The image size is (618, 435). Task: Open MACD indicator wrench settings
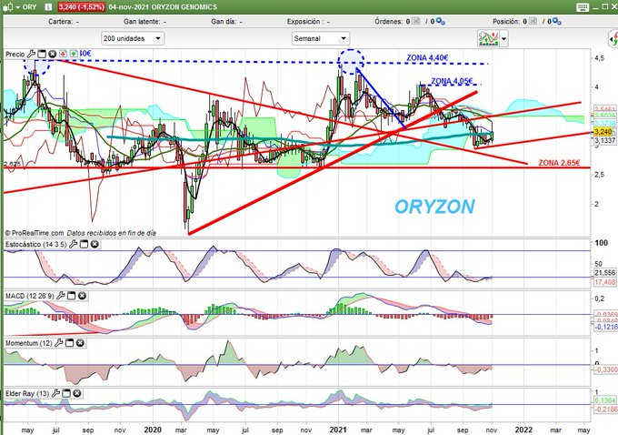(x=60, y=296)
